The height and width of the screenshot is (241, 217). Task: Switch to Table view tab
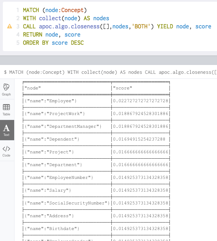click(7, 110)
